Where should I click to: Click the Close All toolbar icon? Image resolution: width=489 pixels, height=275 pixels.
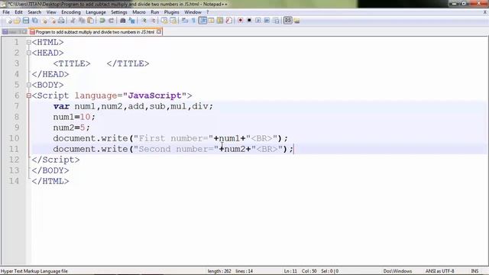53,21
